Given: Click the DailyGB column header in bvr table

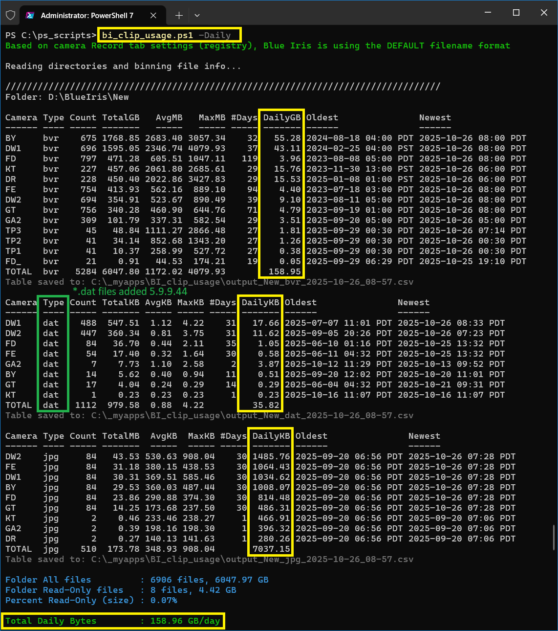Looking at the screenshot, I should 282,117.
